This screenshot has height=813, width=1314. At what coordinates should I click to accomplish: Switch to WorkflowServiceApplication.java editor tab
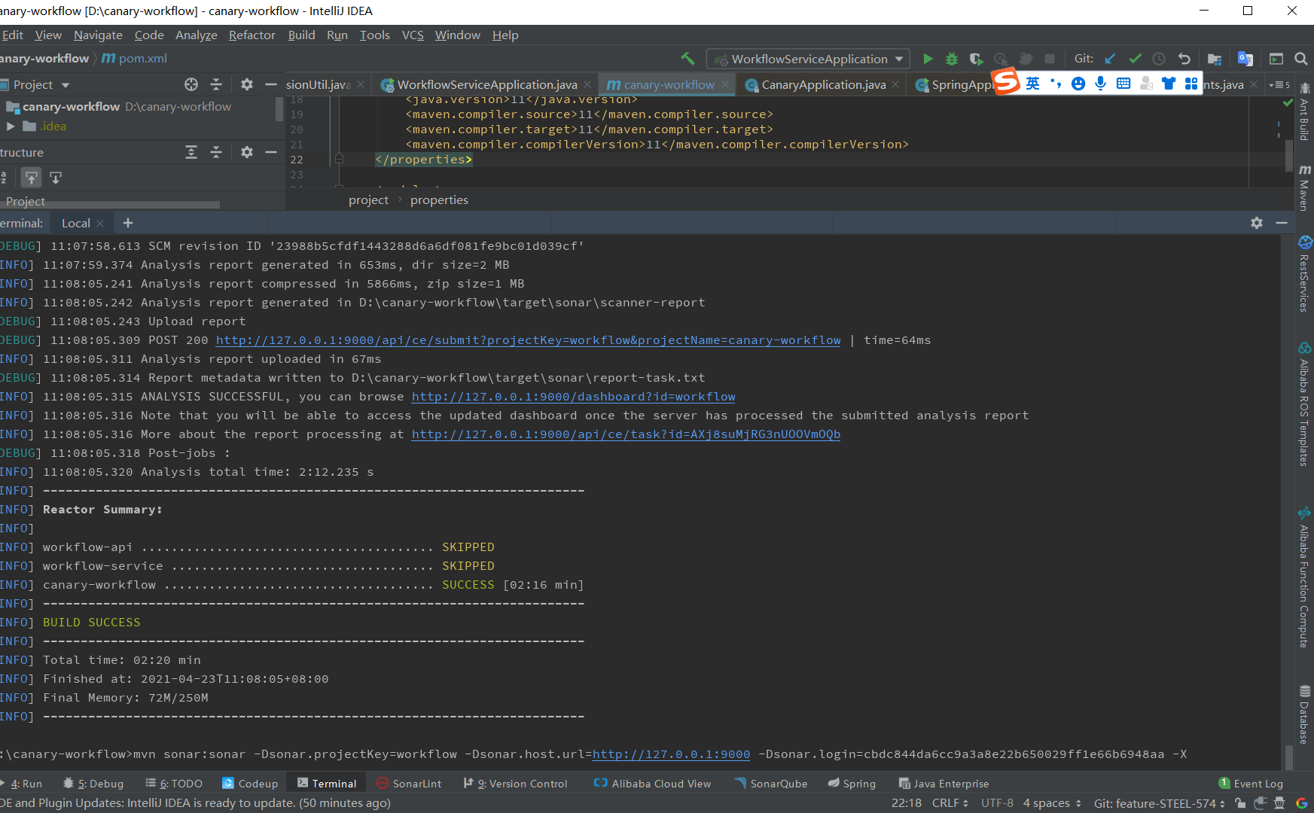point(486,84)
